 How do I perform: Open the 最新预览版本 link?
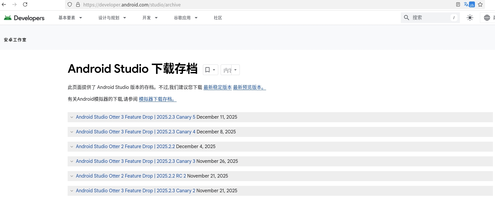click(x=250, y=87)
